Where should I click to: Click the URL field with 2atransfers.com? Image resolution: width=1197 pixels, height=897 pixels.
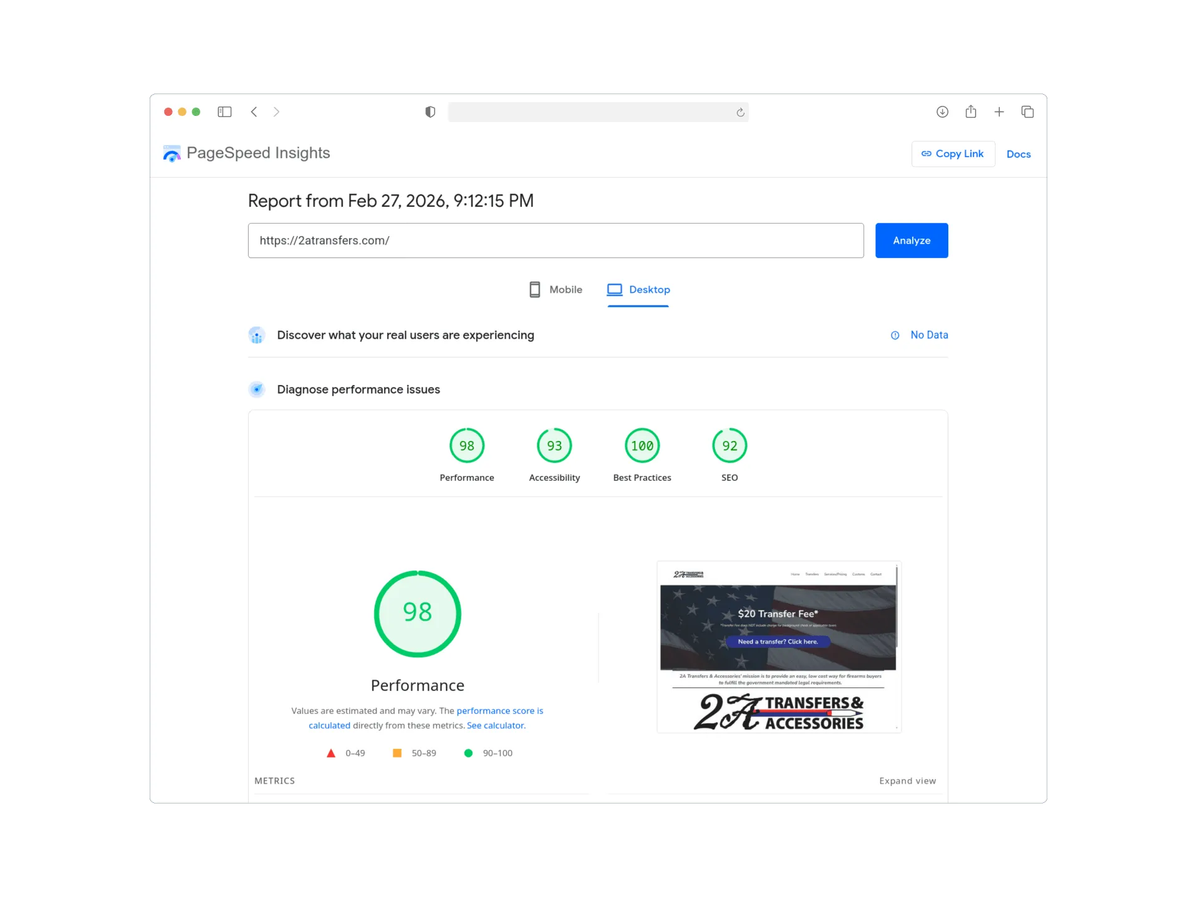click(x=555, y=240)
